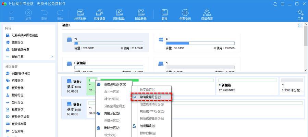Image resolution: width=308 pixels, height=137 pixels.
Task: Select 硬盘1 basic MBR disk label
Action: pos(74,109)
